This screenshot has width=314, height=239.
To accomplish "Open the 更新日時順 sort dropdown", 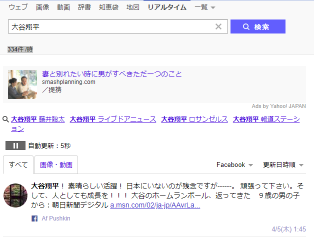I will coord(283,164).
